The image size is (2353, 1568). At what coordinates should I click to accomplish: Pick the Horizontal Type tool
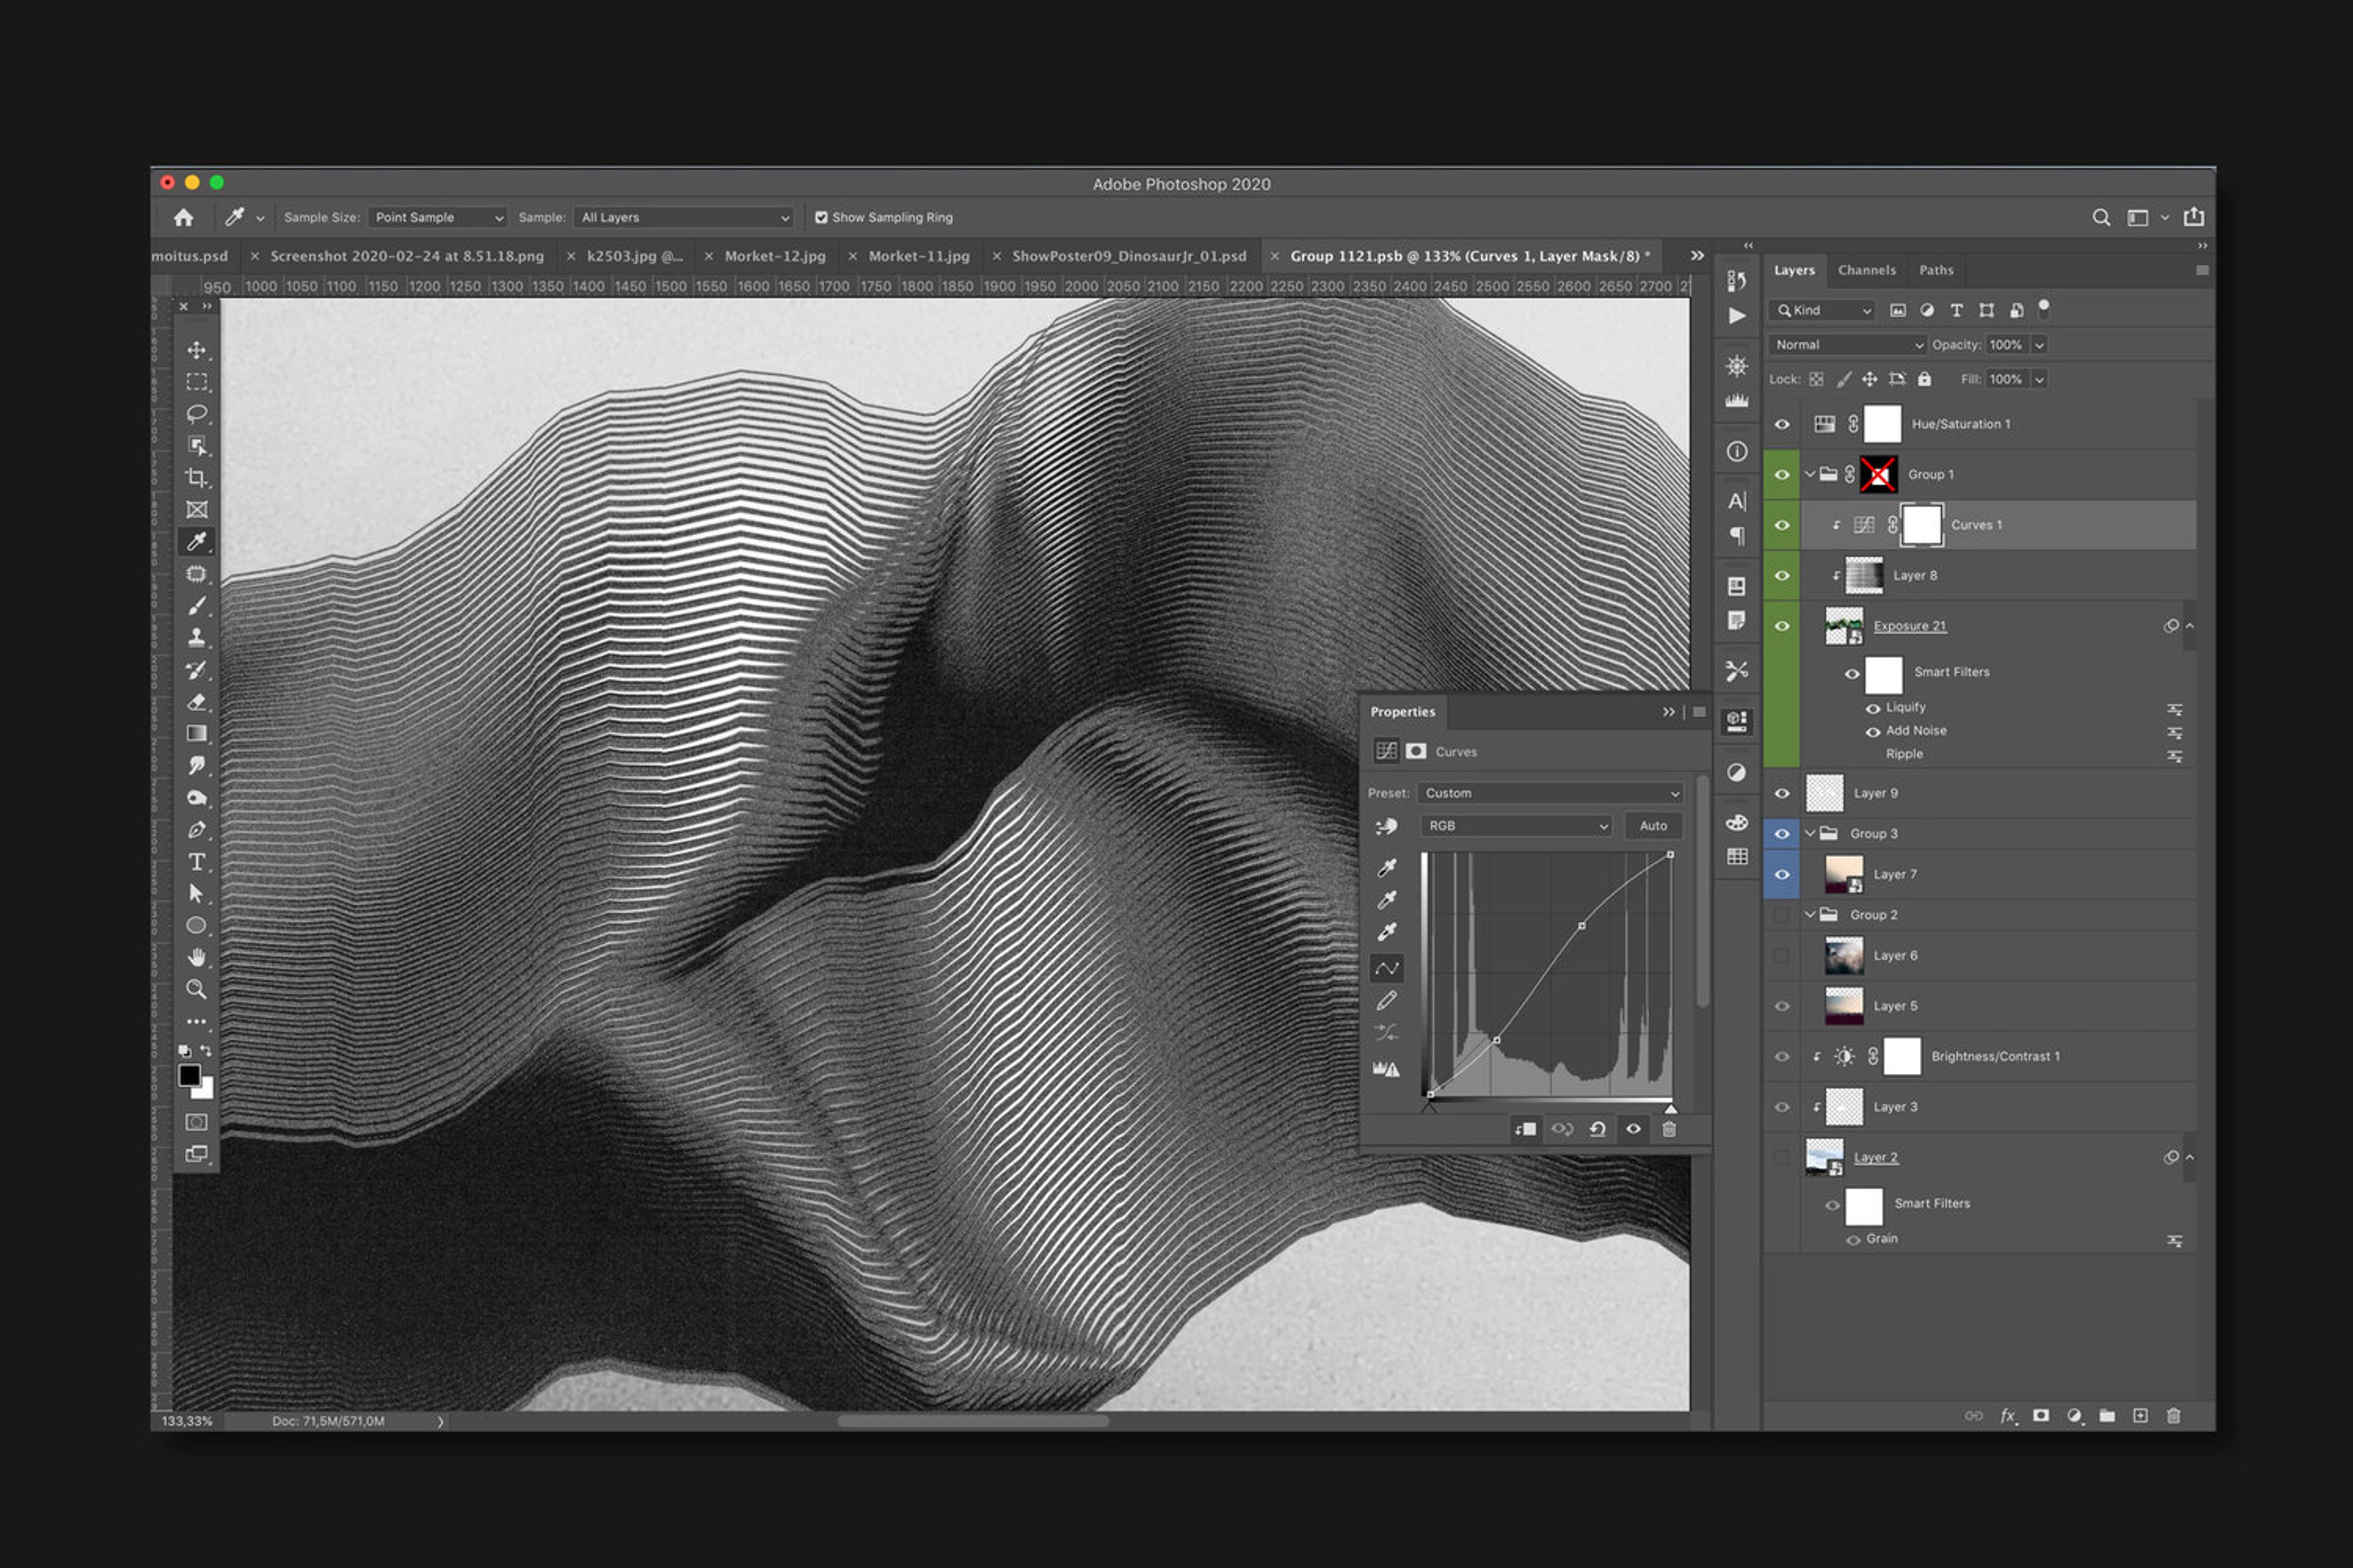point(196,862)
